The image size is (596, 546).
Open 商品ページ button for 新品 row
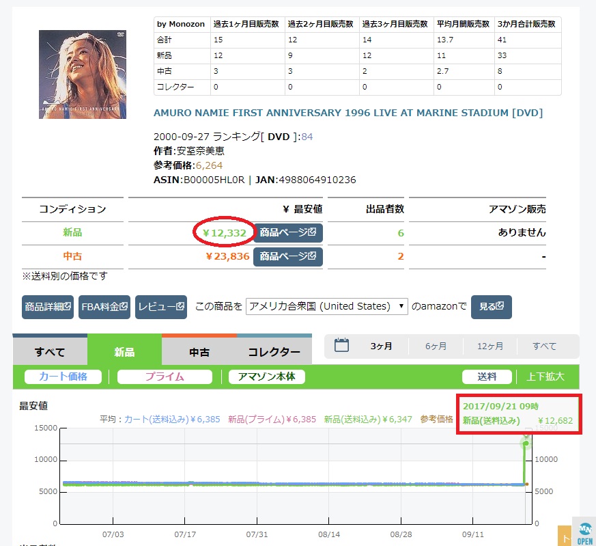point(287,232)
